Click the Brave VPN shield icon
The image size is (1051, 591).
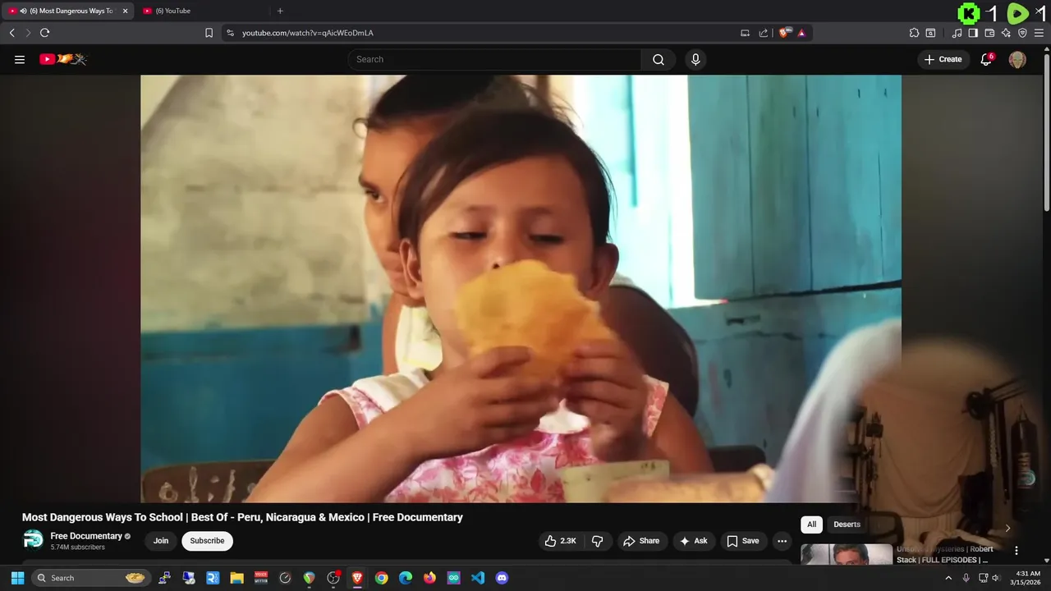(x=1022, y=33)
